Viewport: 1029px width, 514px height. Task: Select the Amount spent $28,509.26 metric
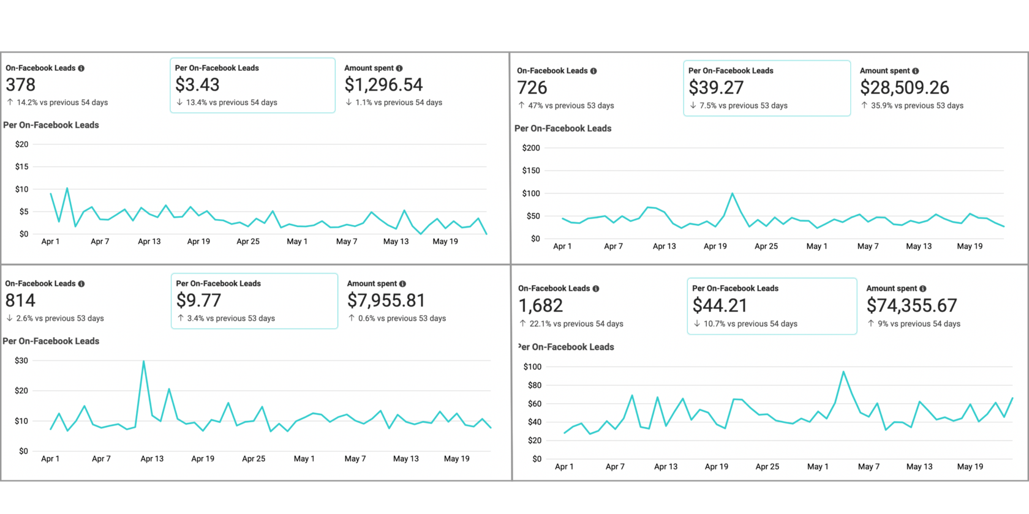pos(911,88)
